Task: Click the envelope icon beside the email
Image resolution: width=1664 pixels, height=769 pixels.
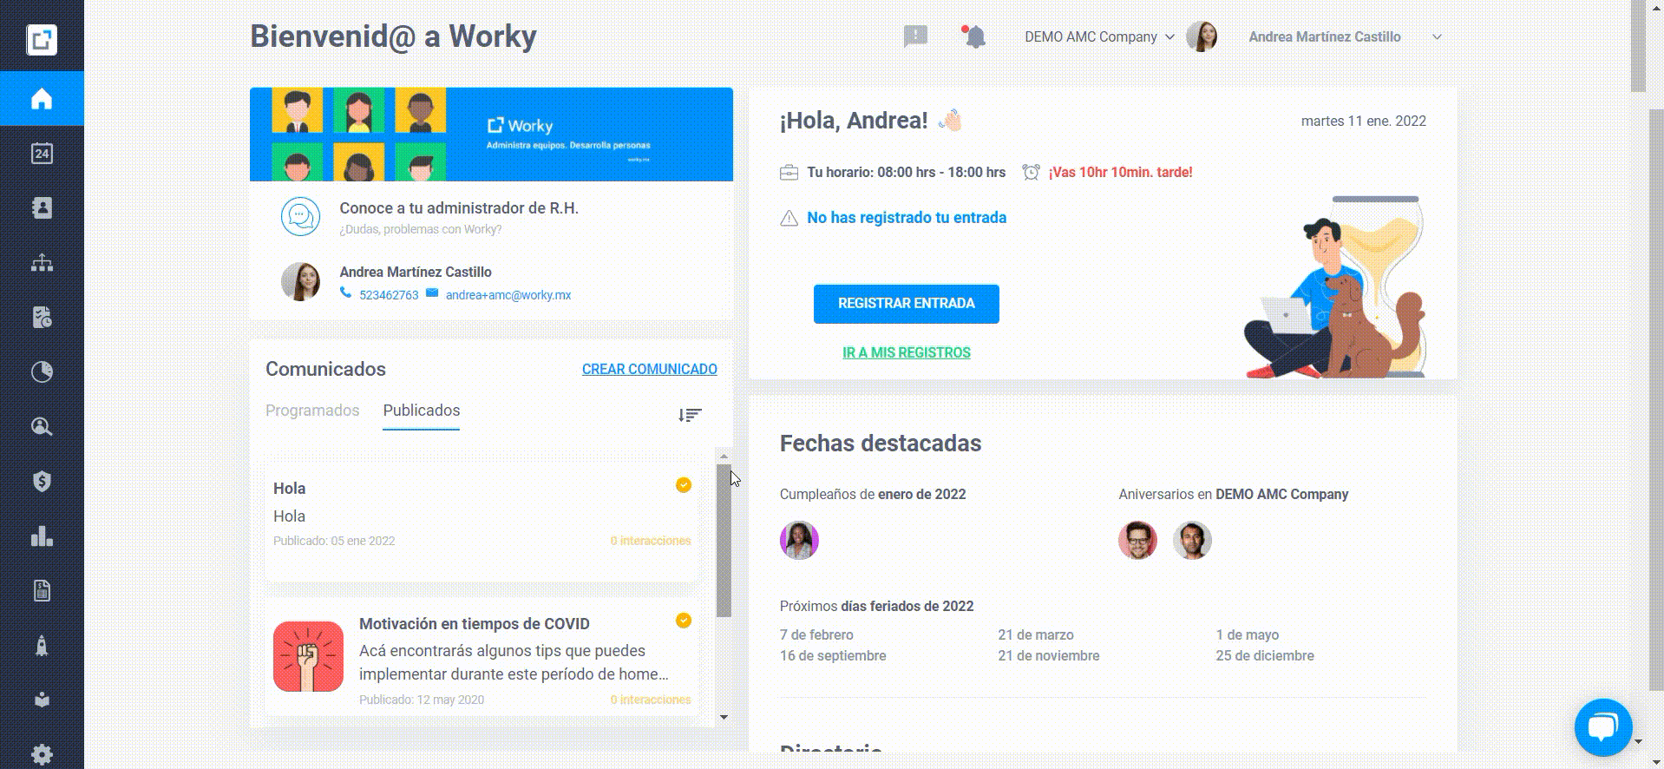Action: tap(432, 293)
